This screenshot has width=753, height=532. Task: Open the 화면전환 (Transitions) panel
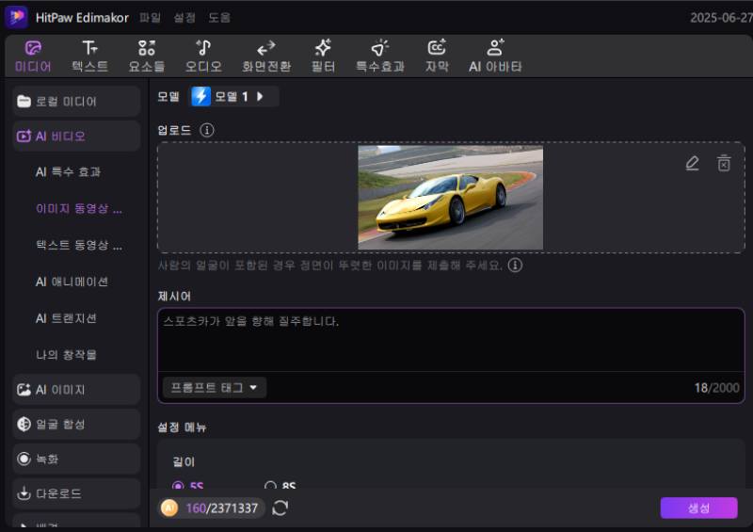(266, 56)
